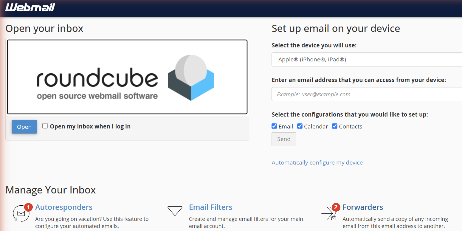This screenshot has height=231, width=462.
Task: Open the Email Filters link
Action: 211,207
